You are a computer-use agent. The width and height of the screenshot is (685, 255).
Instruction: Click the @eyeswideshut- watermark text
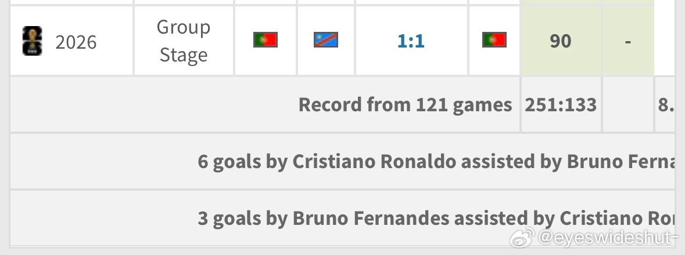click(608, 238)
